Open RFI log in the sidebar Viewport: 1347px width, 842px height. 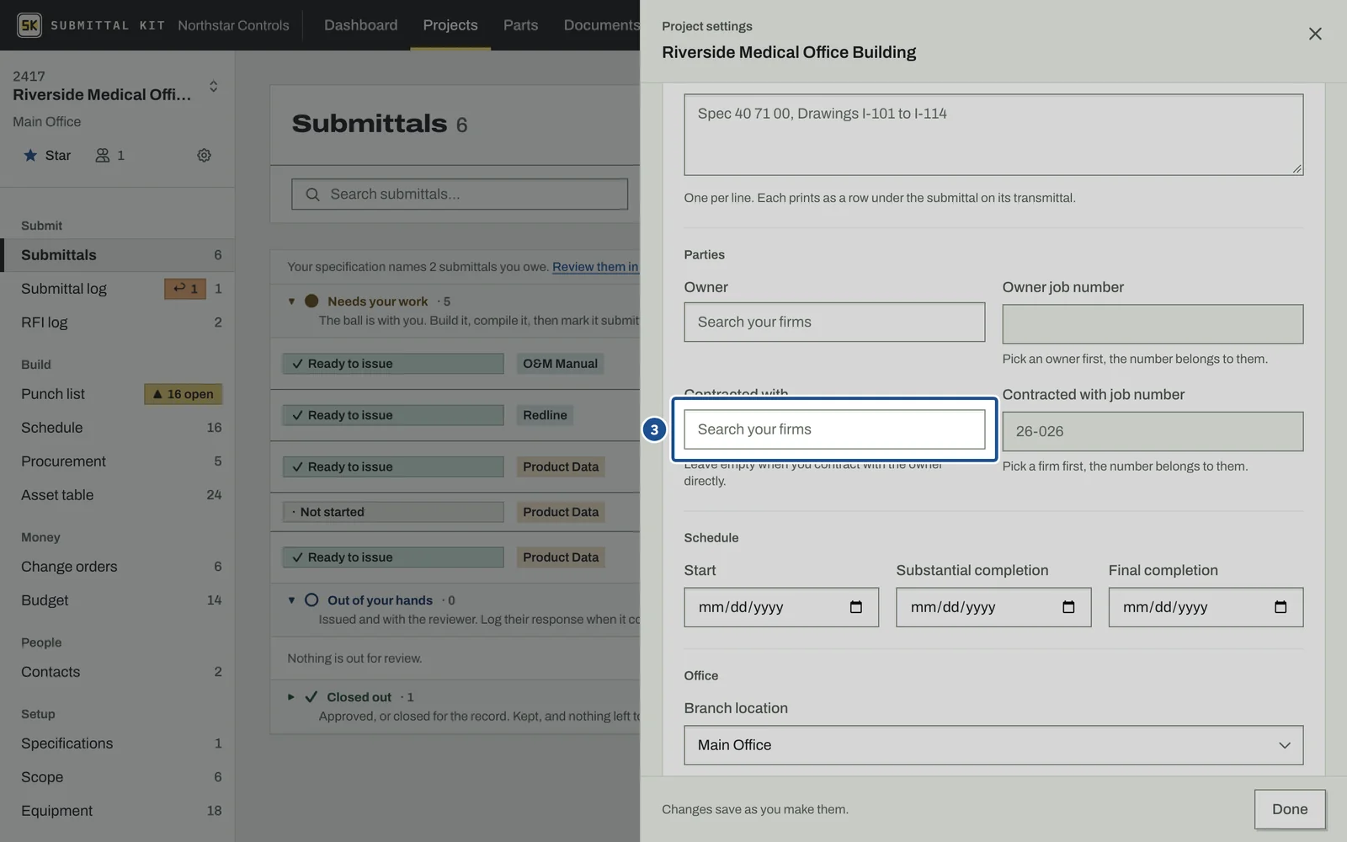(x=117, y=322)
